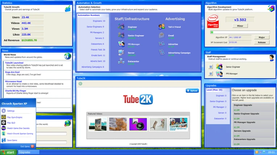Screen dimensions: 277x155
Task: Click the Senior Engineer icon in Staff panel
Action: pos(219,67)
